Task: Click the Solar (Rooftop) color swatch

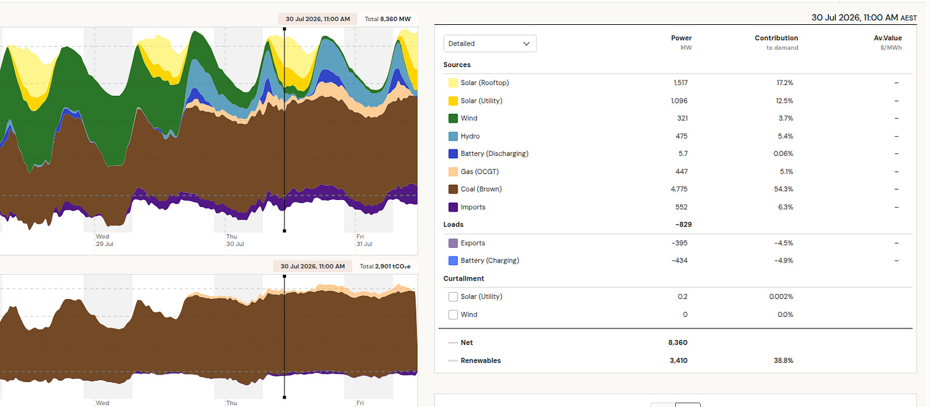Action: click(x=453, y=83)
